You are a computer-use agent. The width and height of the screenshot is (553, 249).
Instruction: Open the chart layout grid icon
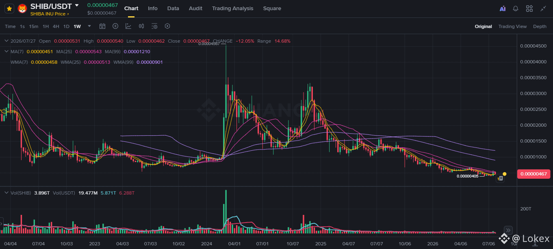529,8
